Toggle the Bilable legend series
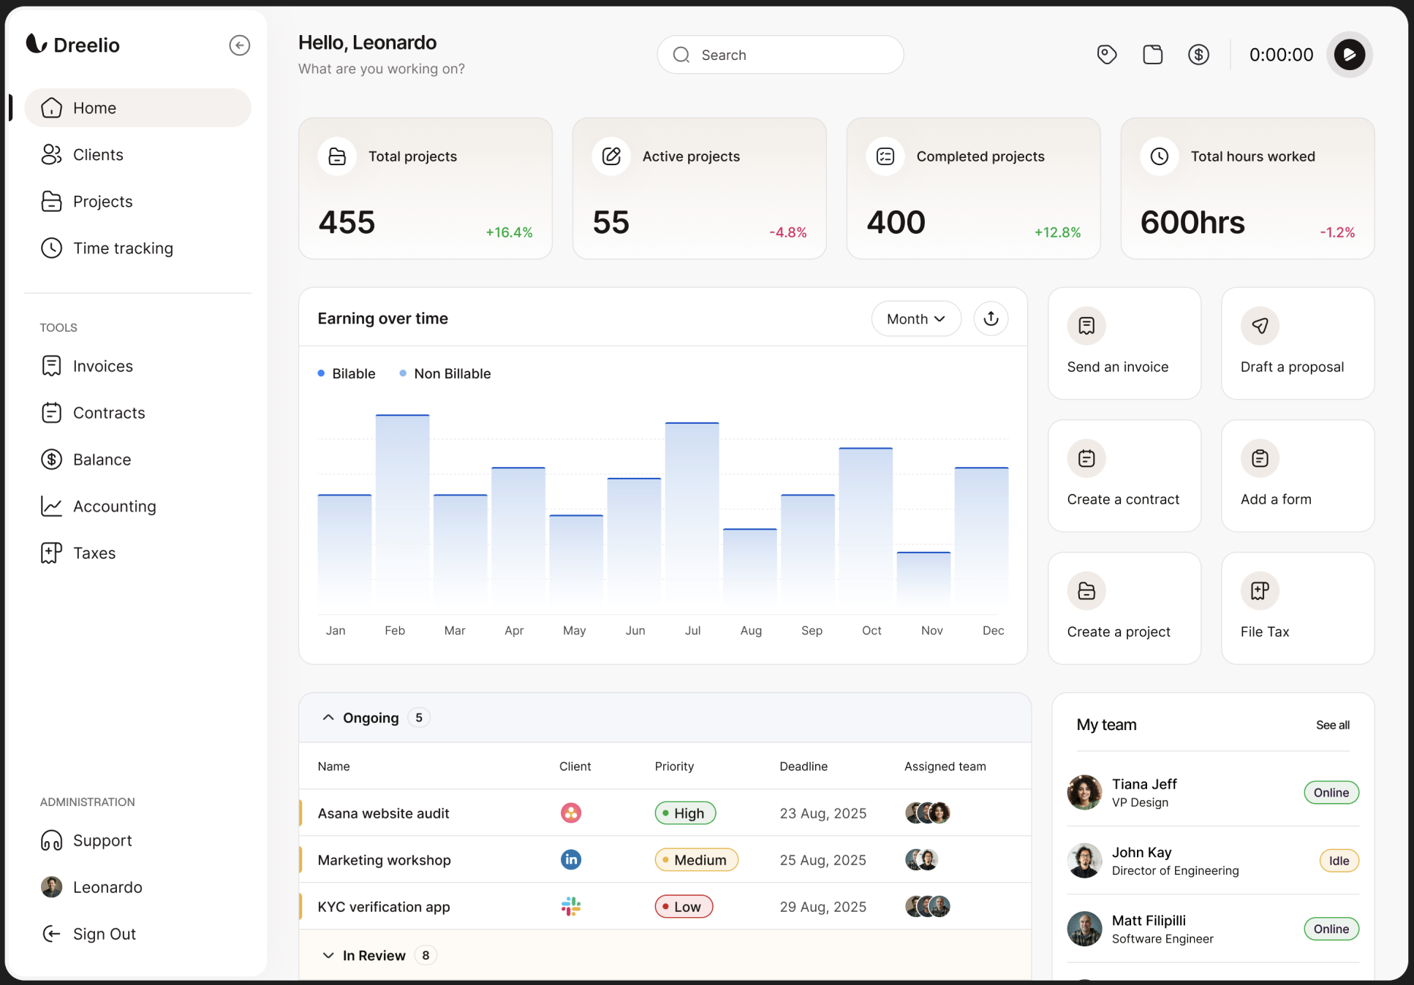 point(347,373)
